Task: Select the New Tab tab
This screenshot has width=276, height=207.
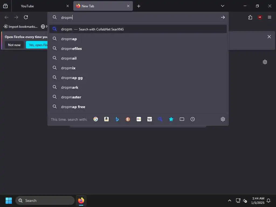Action: point(103,6)
